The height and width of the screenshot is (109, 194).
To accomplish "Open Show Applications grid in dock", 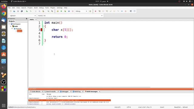I will point(4,106).
